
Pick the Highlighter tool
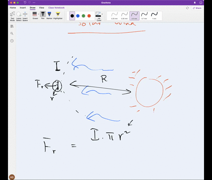[58, 15]
